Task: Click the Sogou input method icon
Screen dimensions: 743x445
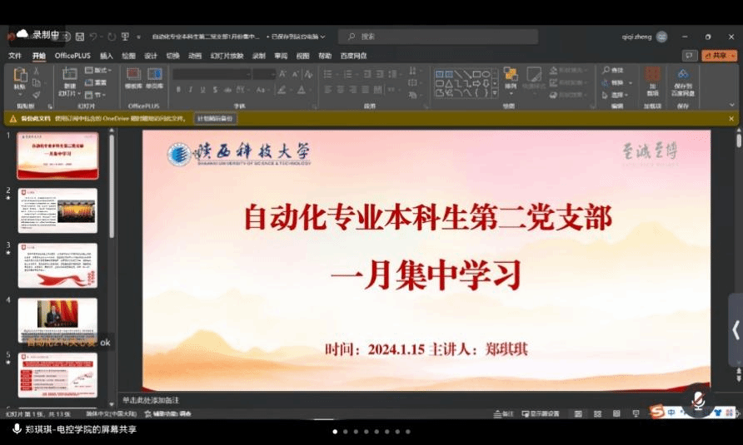Action: (x=656, y=412)
